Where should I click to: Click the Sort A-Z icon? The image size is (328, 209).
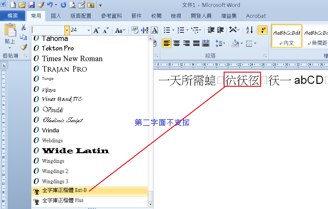249,30
